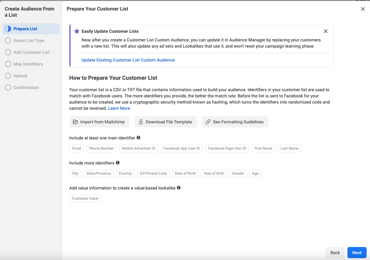Open Update Existing Customer List Custom Audience link

128,60
